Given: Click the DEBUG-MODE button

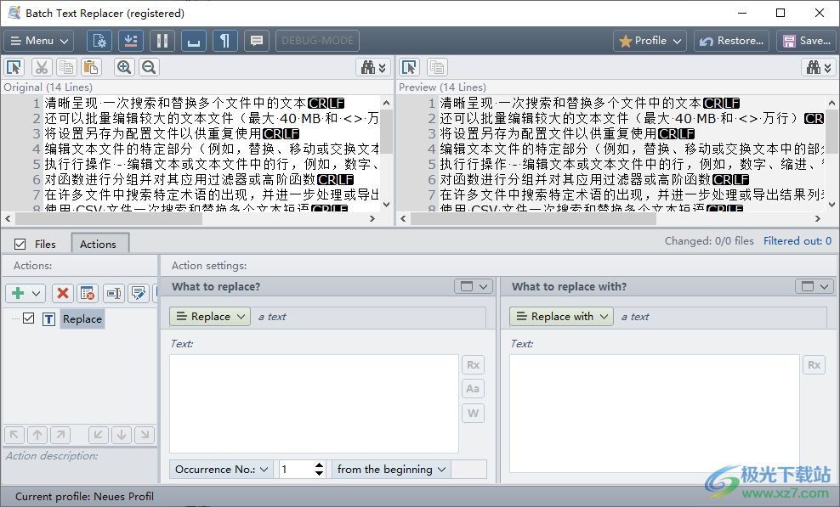Looking at the screenshot, I should click(317, 41).
